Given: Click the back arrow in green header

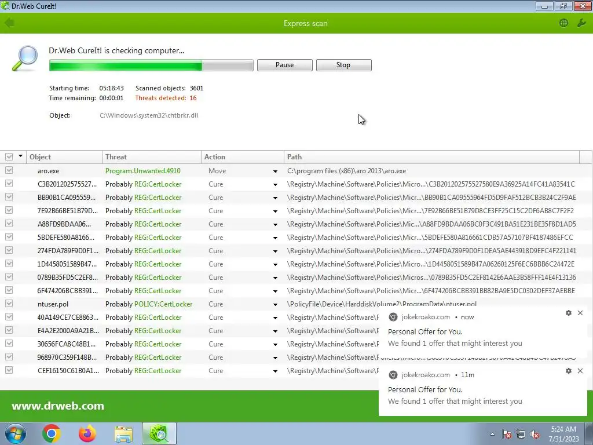Looking at the screenshot, I should coord(9,23).
